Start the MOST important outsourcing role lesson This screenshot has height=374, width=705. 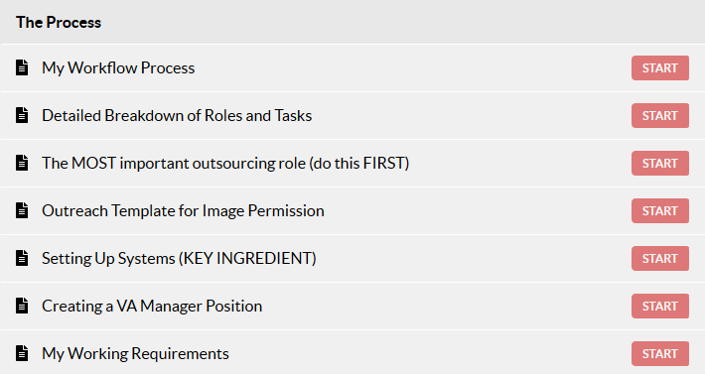(659, 163)
